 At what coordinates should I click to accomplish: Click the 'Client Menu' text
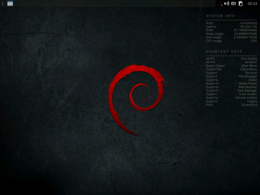(249, 69)
